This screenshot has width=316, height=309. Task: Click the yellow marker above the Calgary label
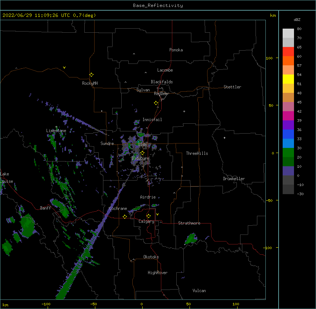pos(148,216)
